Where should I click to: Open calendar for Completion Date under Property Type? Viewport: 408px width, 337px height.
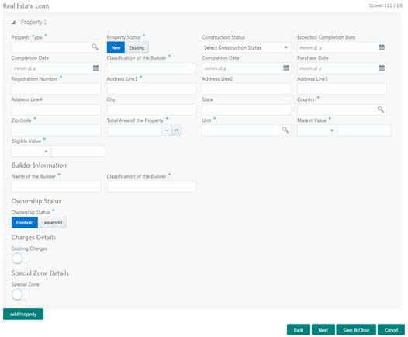95,68
